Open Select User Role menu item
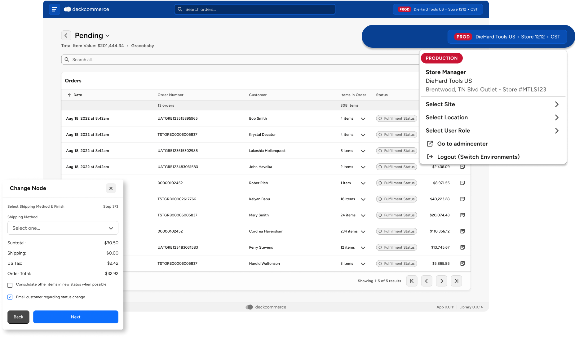The width and height of the screenshot is (575, 337). click(492, 131)
